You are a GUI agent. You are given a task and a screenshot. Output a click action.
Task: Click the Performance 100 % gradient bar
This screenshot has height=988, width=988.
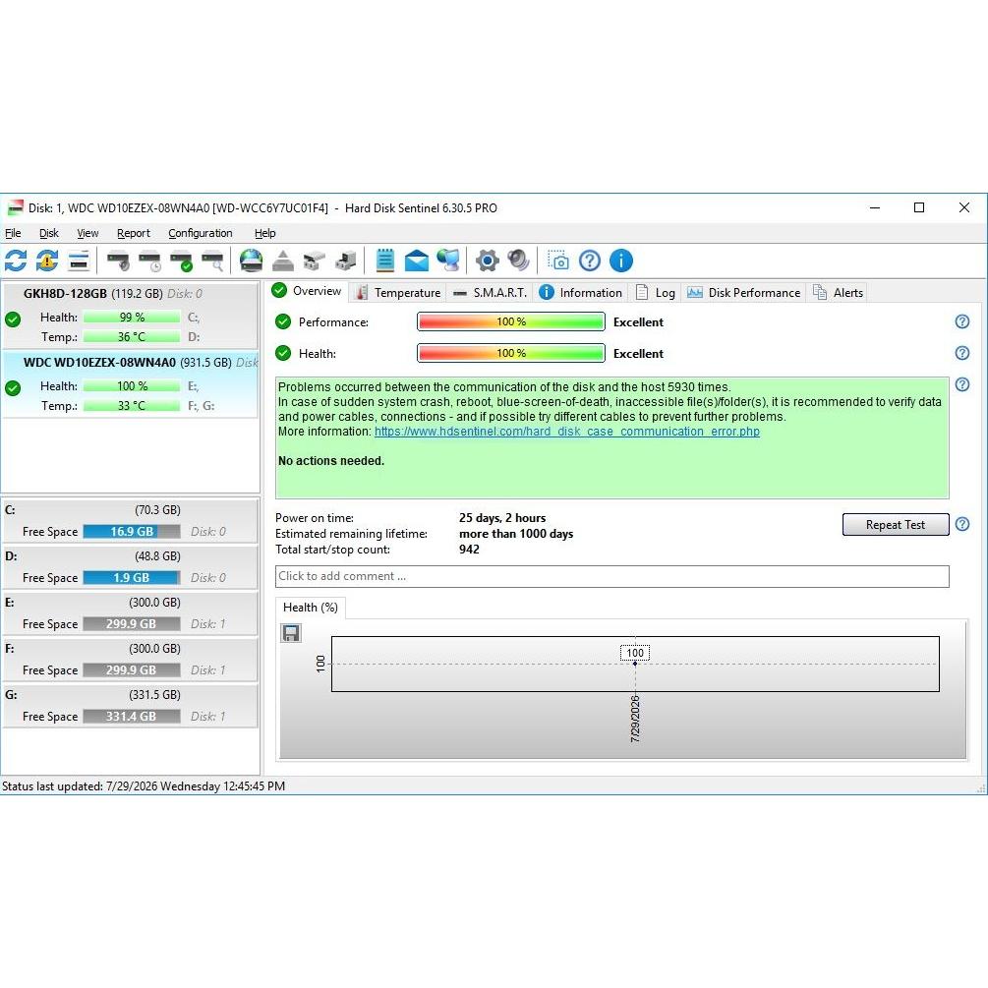coord(511,322)
